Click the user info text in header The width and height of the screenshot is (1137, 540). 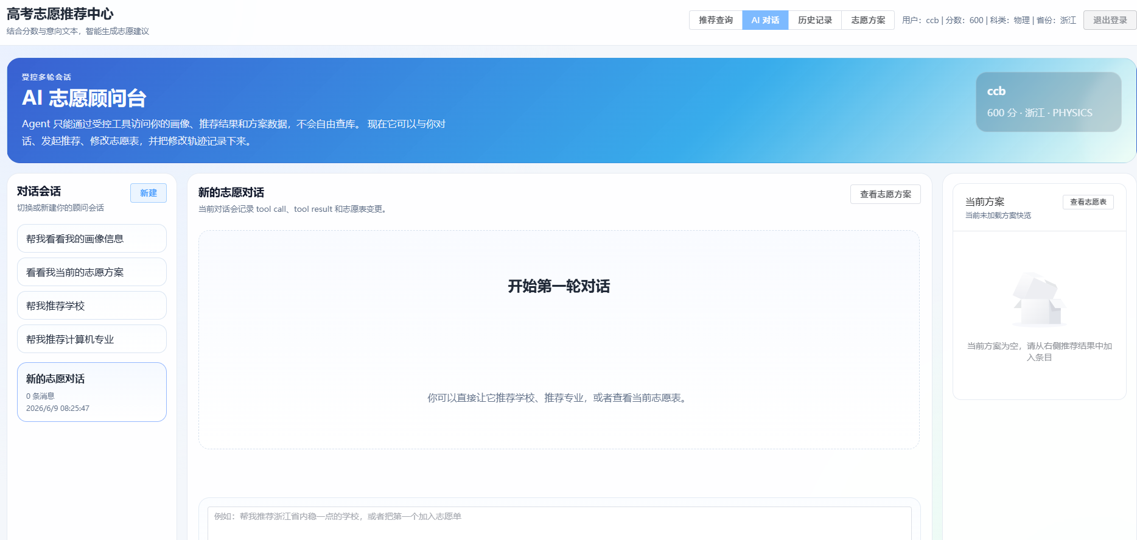tap(989, 20)
